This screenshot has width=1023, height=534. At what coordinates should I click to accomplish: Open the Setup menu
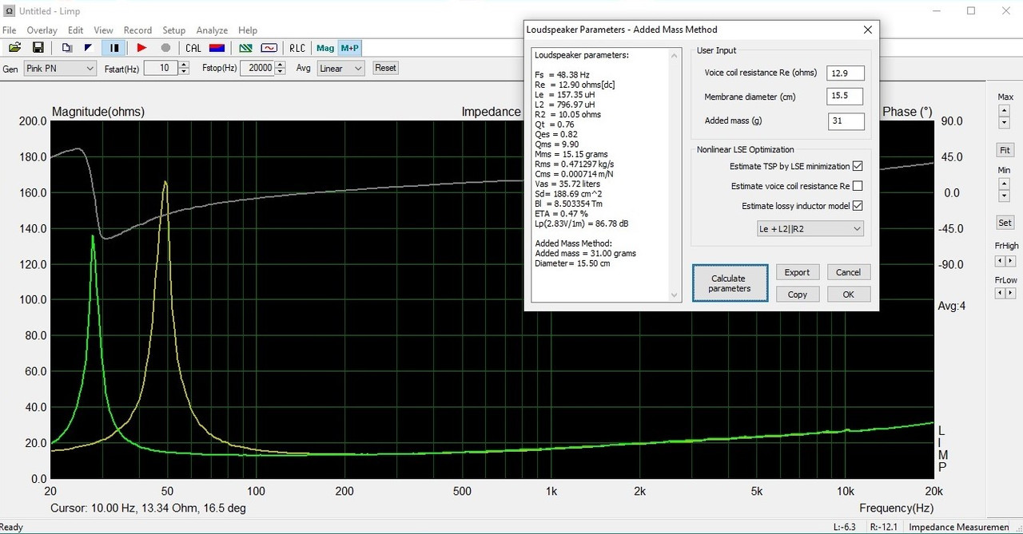173,30
